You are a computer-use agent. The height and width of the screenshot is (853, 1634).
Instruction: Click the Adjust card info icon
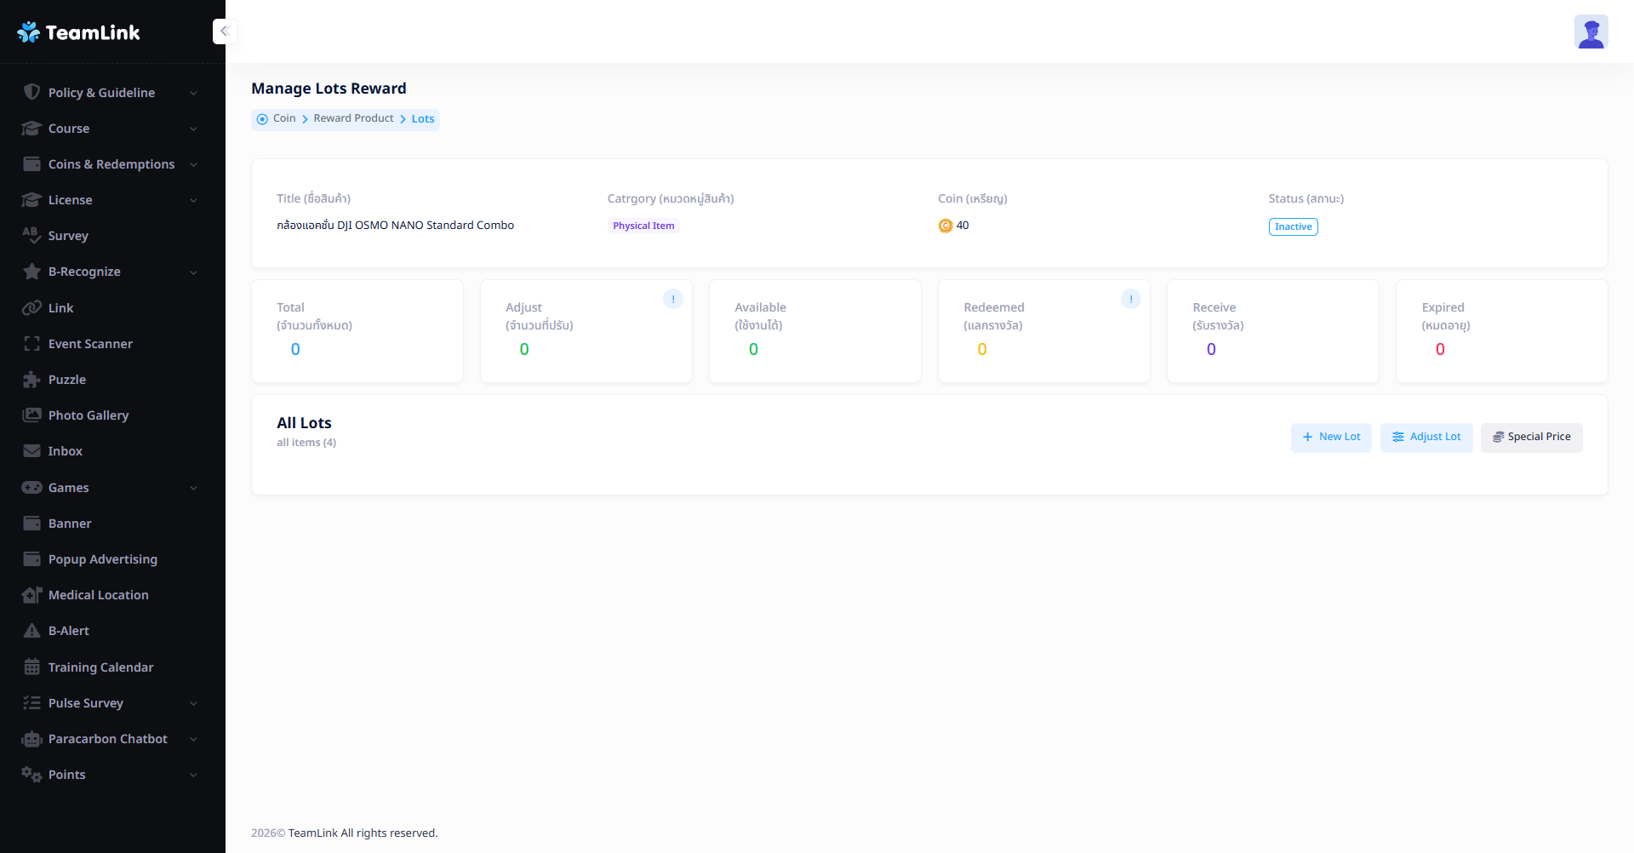point(672,299)
